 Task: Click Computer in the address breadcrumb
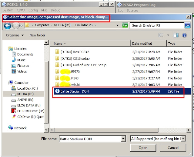(42, 25)
